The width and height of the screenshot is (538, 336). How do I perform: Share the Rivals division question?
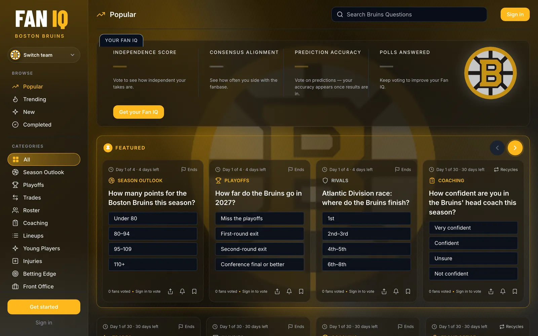[x=384, y=291]
